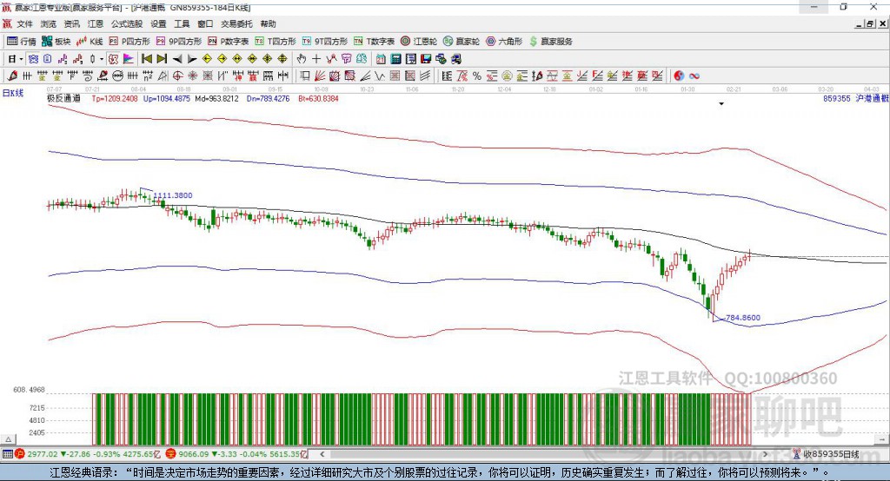Click the T数字表 toolbar button
The width and height of the screenshot is (890, 481).
tap(380, 41)
